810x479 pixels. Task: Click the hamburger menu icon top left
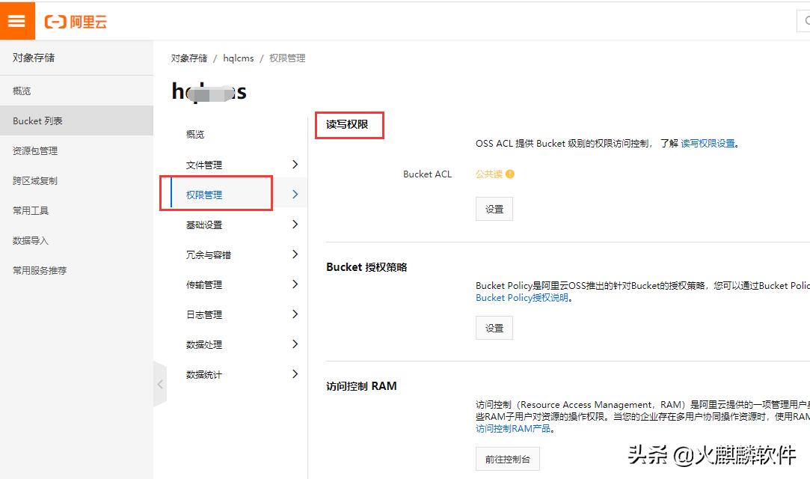point(16,20)
